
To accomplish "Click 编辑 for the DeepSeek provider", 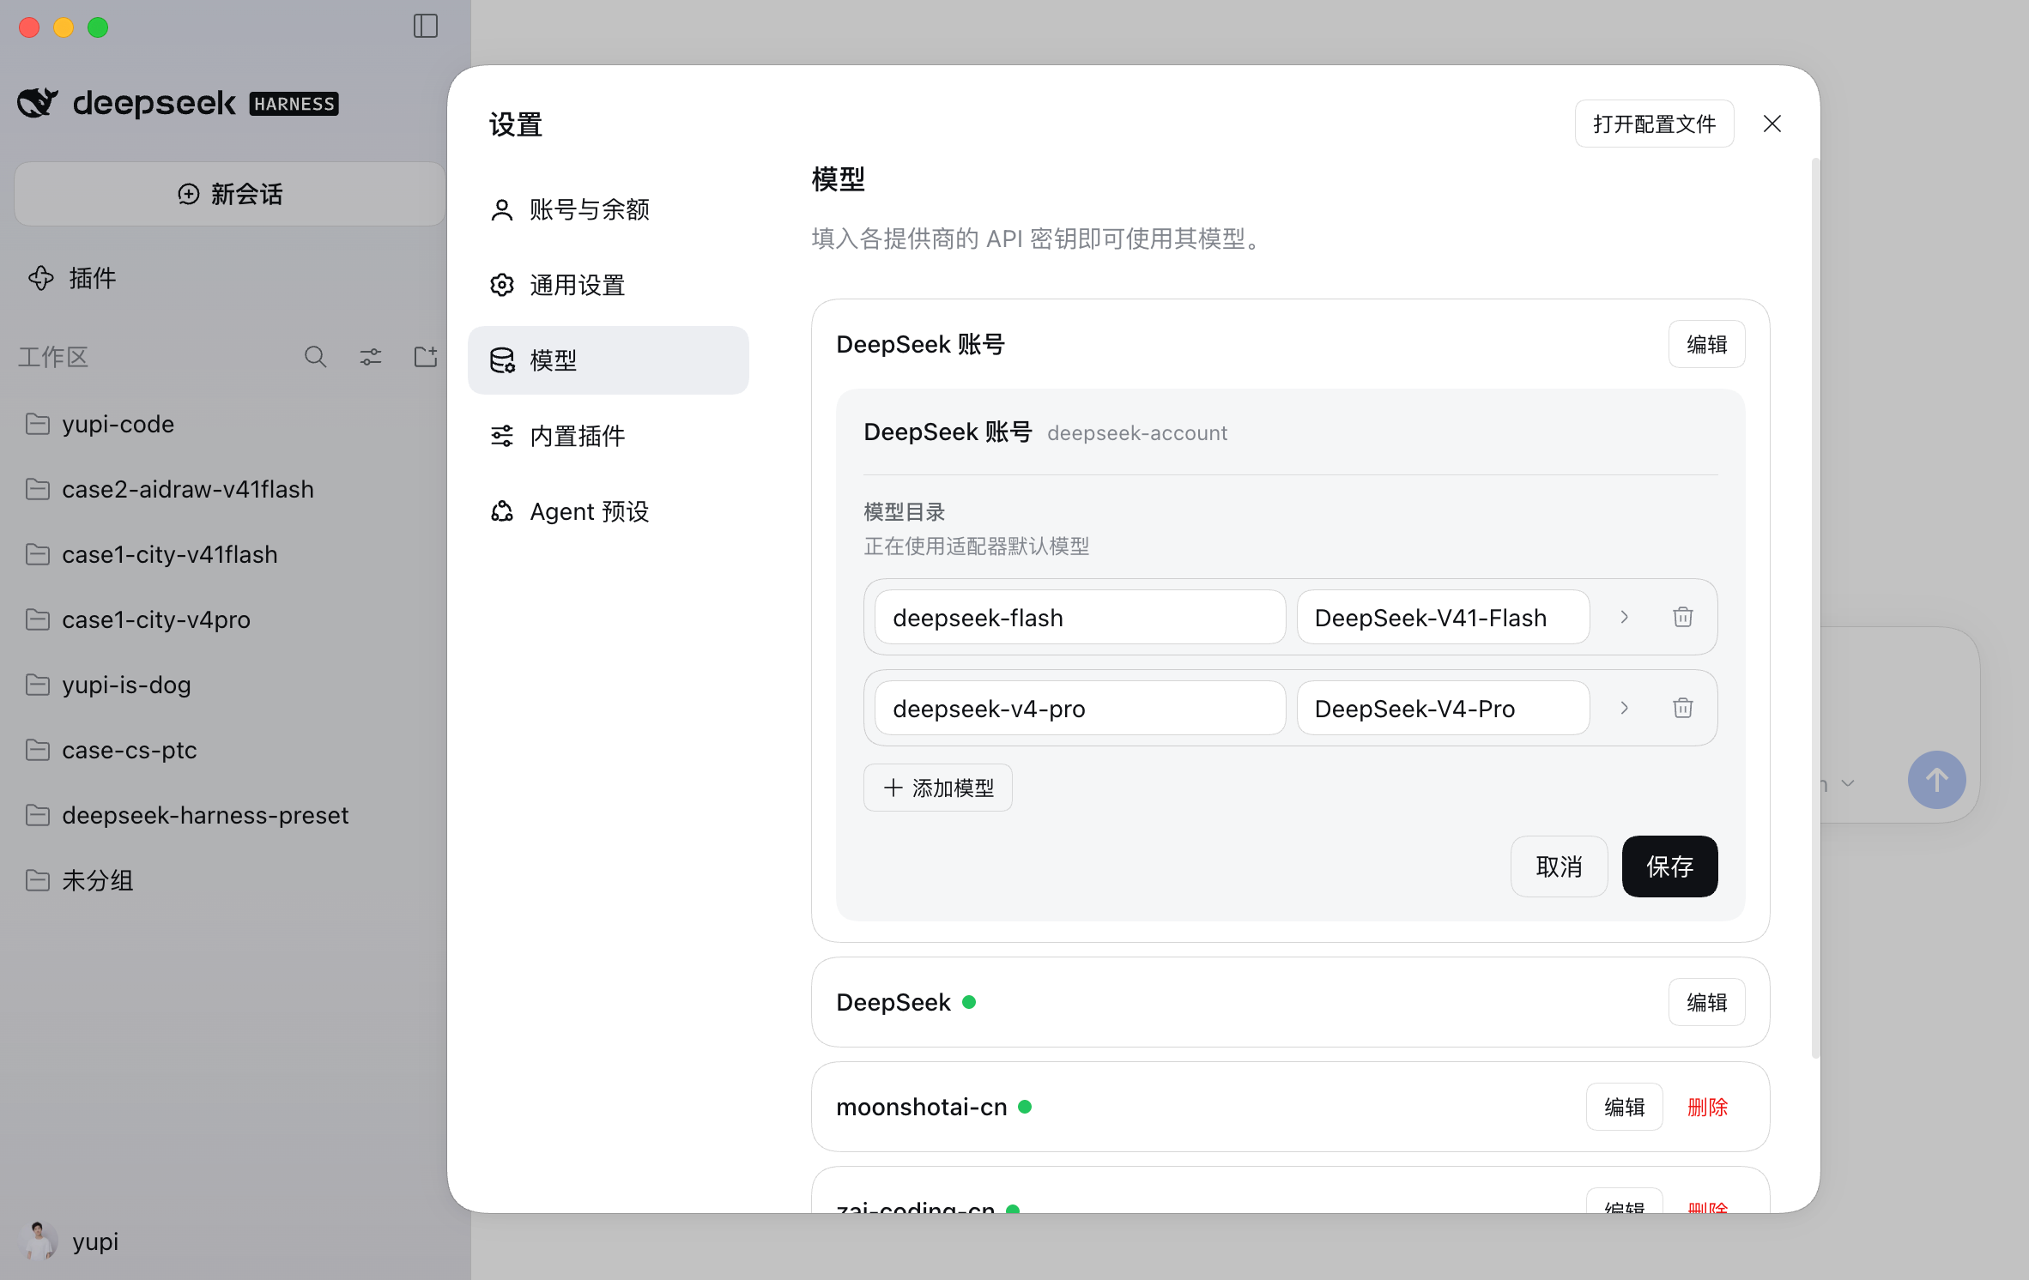I will coord(1706,1002).
